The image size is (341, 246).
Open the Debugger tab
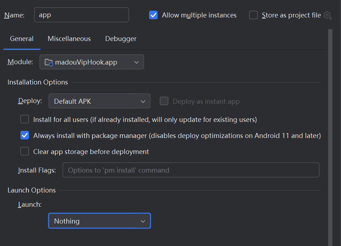click(x=121, y=39)
